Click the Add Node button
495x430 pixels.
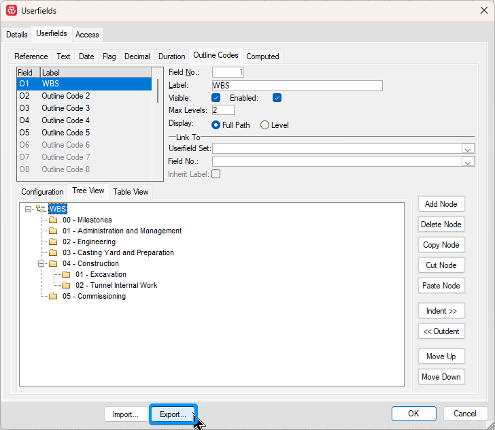point(441,204)
